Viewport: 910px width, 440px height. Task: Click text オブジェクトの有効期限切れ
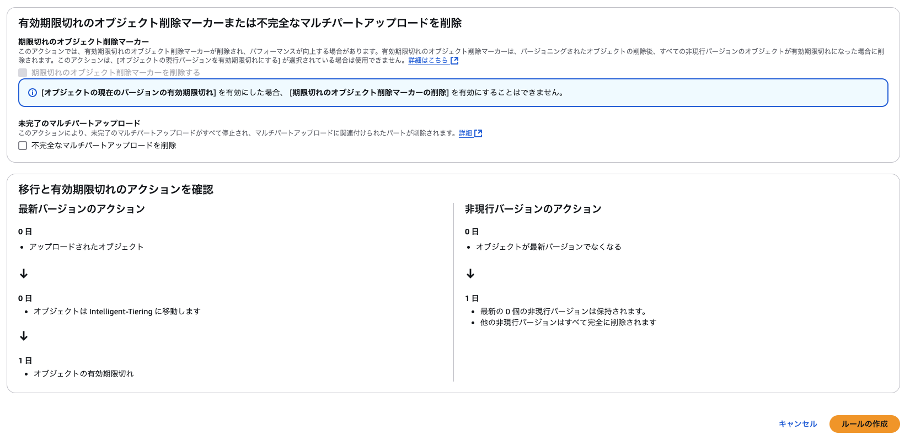tap(83, 374)
